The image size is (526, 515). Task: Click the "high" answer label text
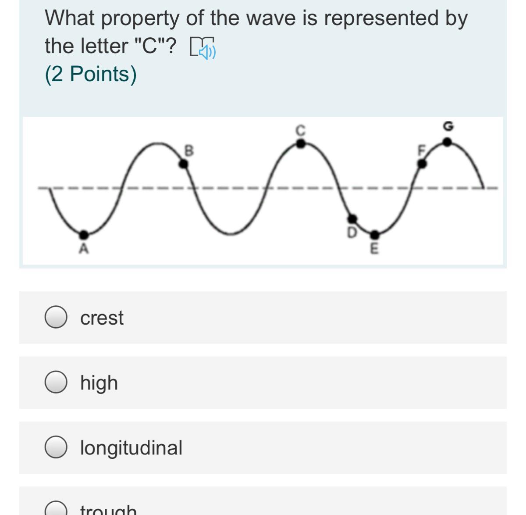click(99, 383)
